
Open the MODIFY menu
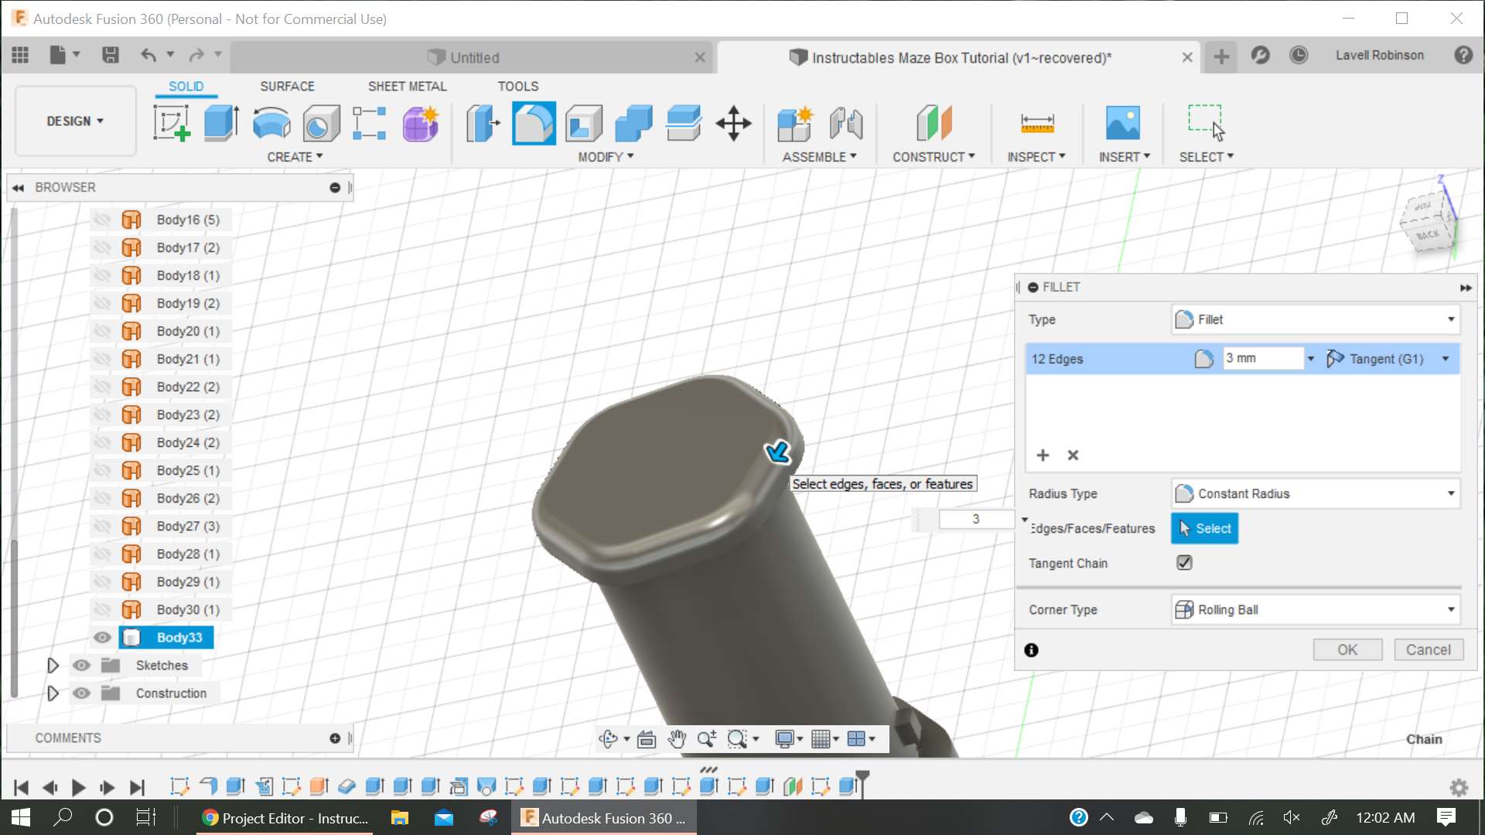point(606,157)
